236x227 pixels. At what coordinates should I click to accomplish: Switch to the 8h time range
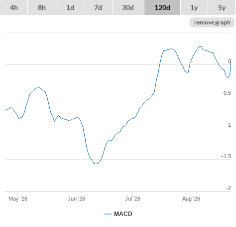click(42, 7)
